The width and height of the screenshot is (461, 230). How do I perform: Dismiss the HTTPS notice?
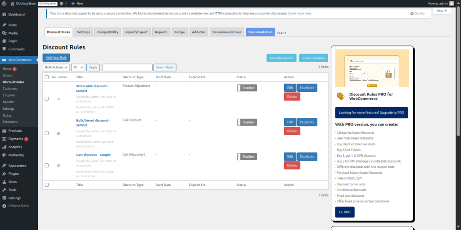click(417, 14)
